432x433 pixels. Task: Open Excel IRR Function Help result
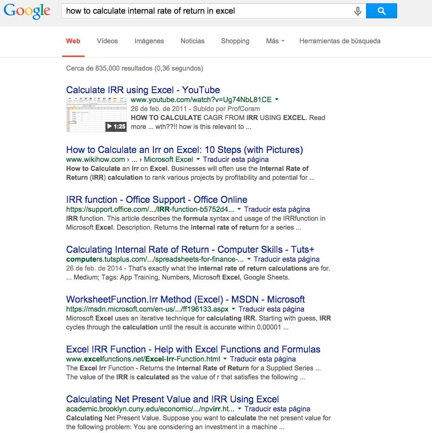point(193,349)
